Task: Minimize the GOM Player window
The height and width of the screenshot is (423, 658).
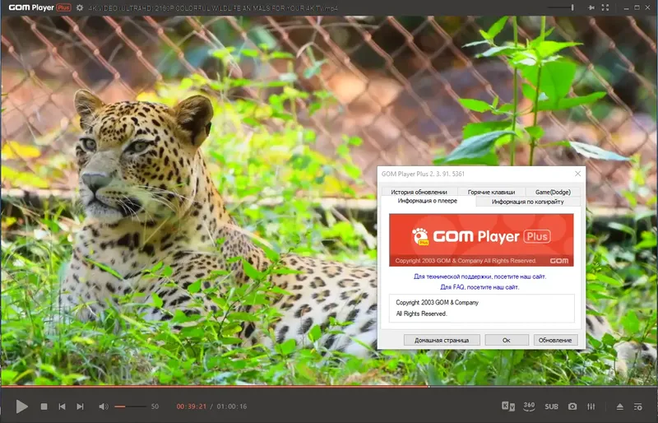Action: point(626,7)
